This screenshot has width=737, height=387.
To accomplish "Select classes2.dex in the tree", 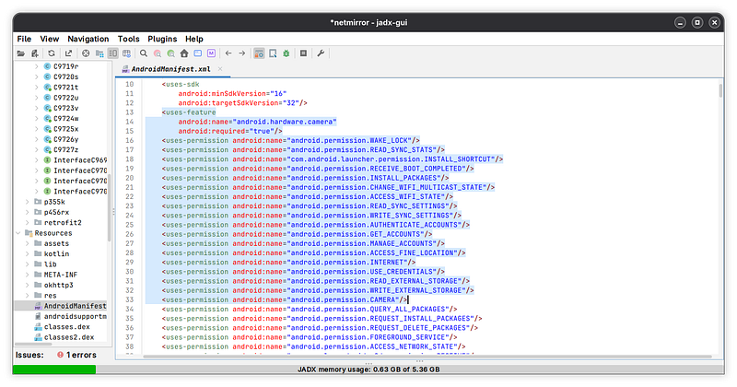I will tap(69, 337).
